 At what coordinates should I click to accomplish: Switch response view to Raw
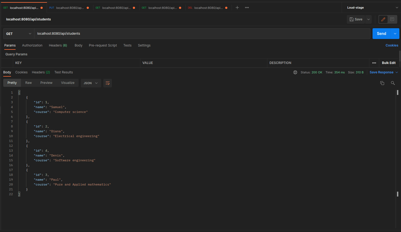[28, 83]
